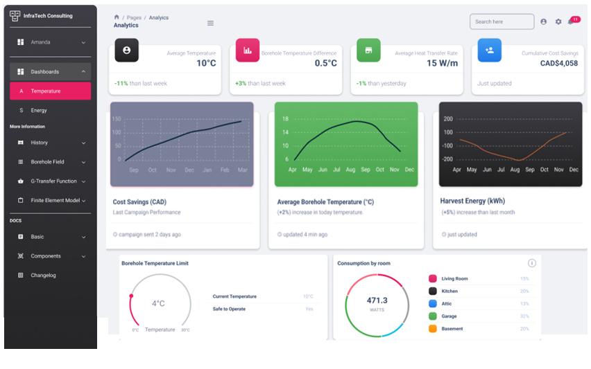The width and height of the screenshot is (591, 369).
Task: Click the pink Living Room color swatch
Action: (432, 279)
